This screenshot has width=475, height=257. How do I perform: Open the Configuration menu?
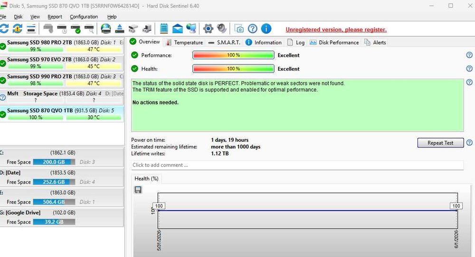click(84, 17)
